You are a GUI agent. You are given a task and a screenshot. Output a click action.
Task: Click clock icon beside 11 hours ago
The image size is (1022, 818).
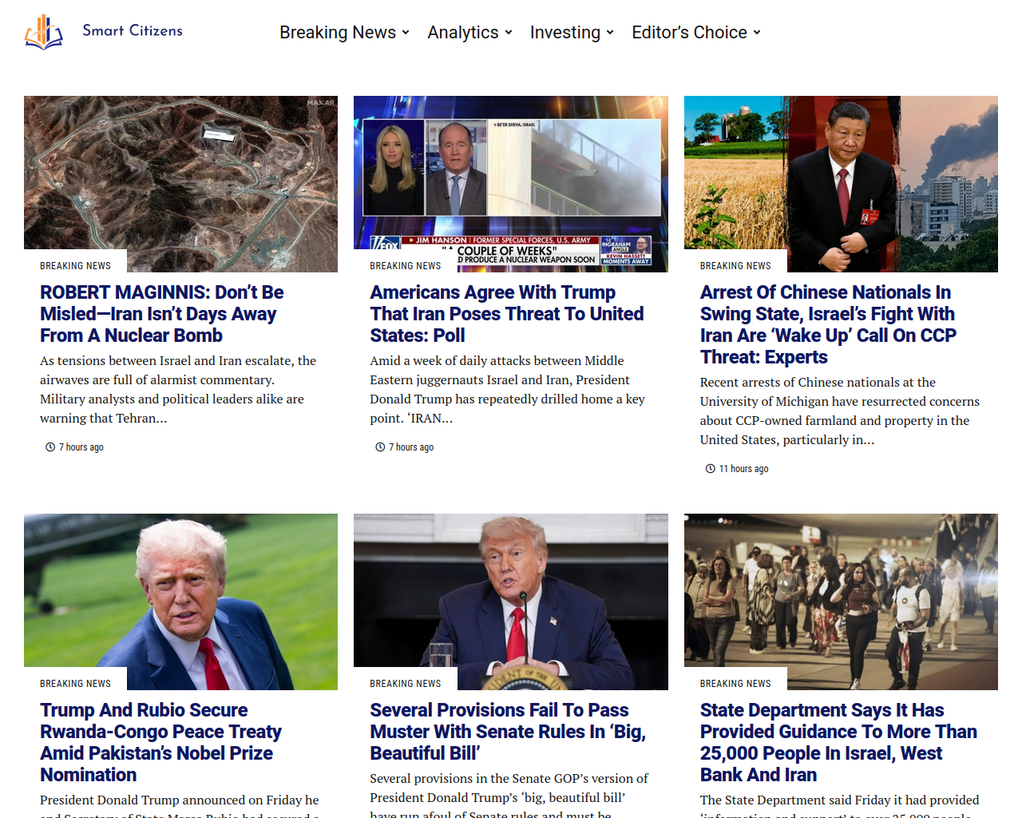coord(710,469)
